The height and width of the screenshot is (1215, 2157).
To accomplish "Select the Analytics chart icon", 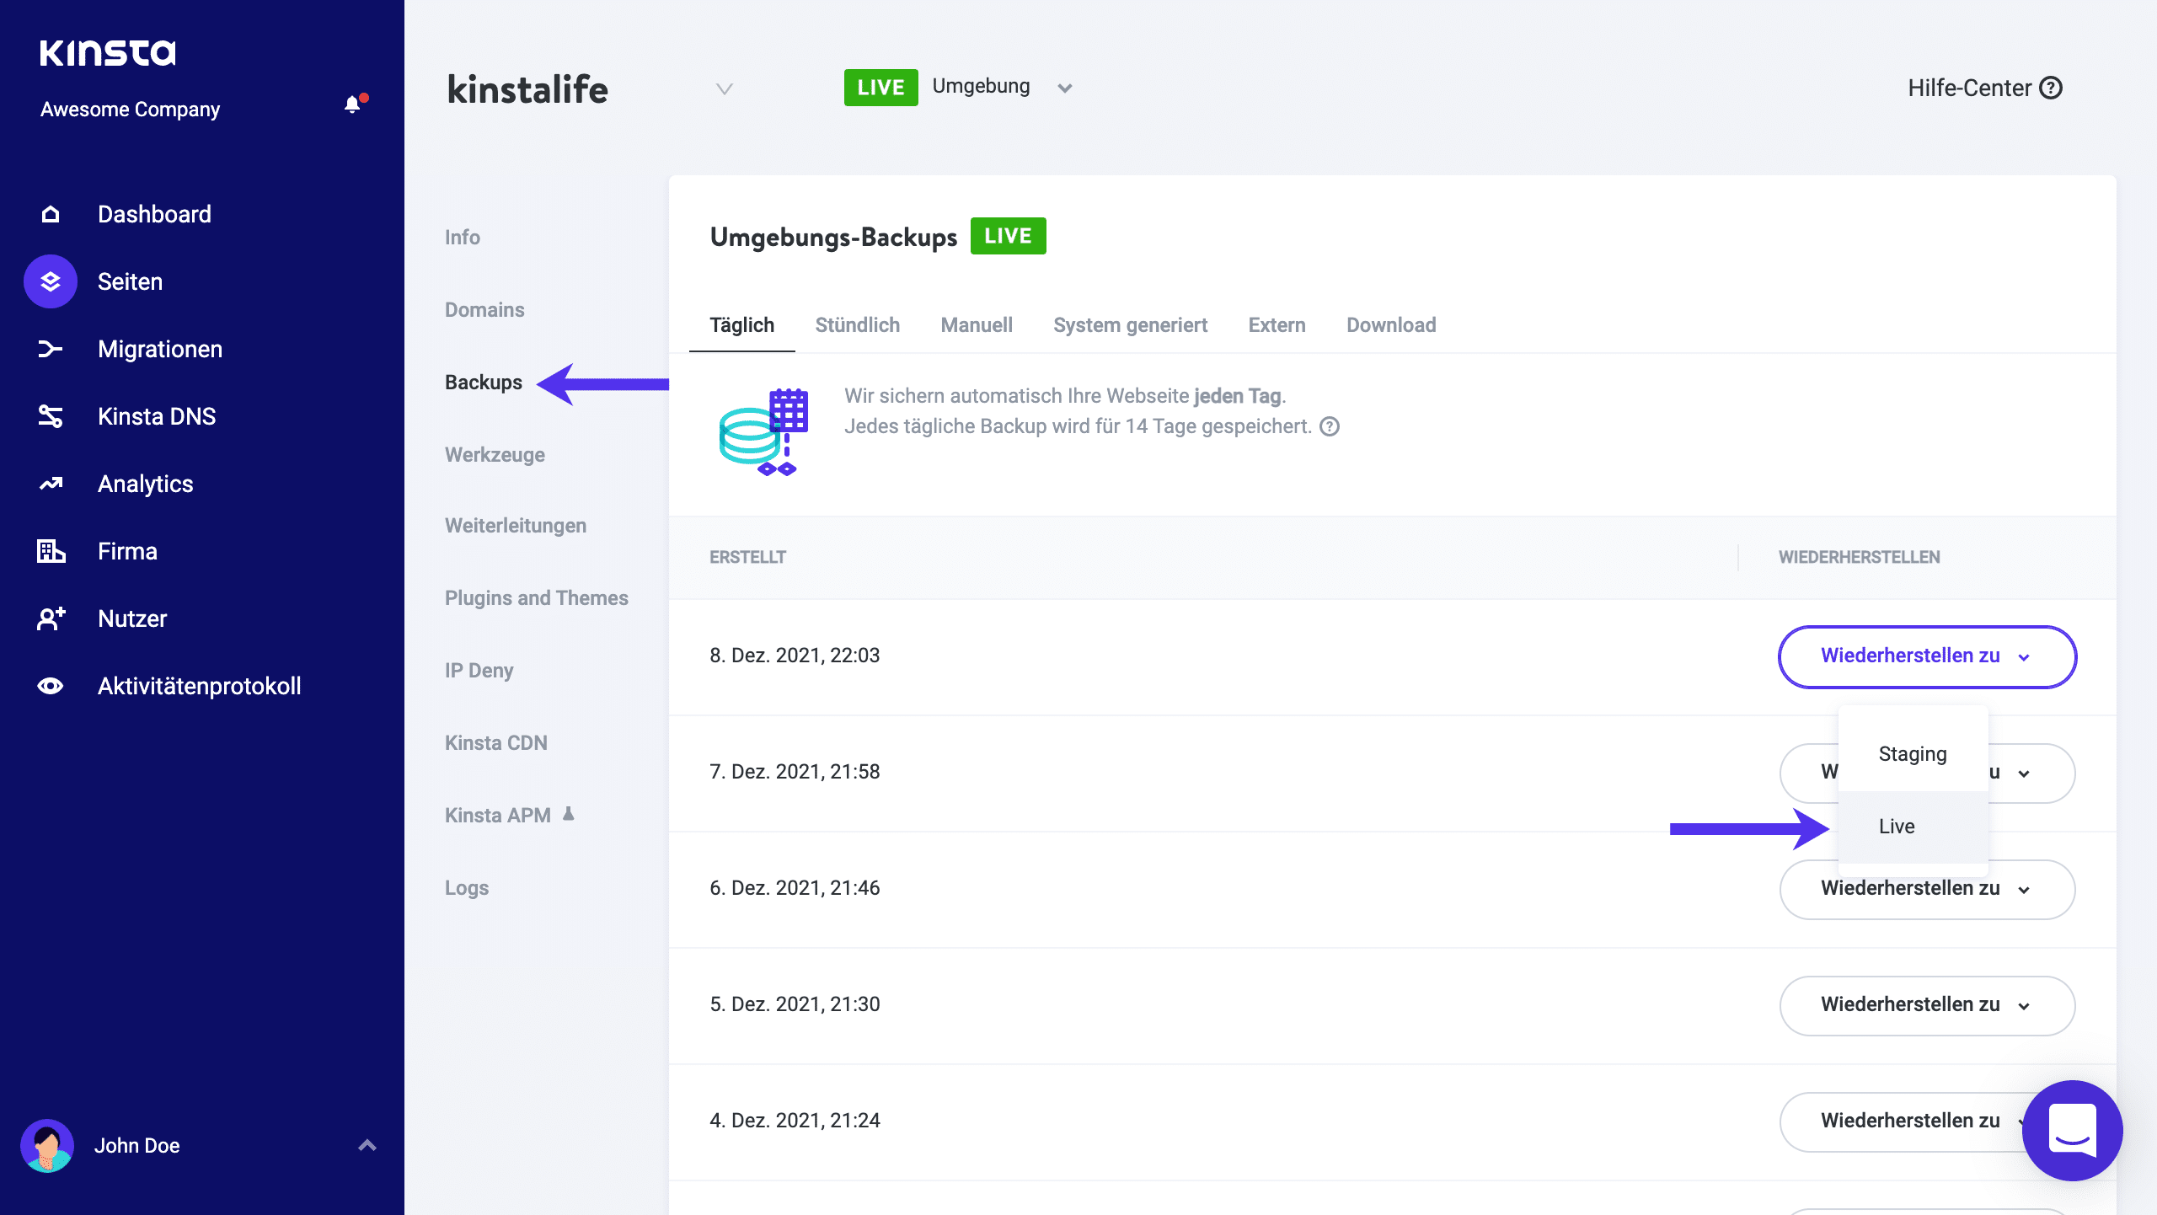I will pyautogui.click(x=50, y=483).
